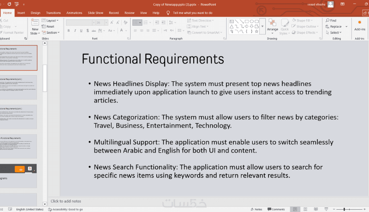The image size is (369, 212).
Task: Open the Select dropdown in Editing
Action: [333, 32]
